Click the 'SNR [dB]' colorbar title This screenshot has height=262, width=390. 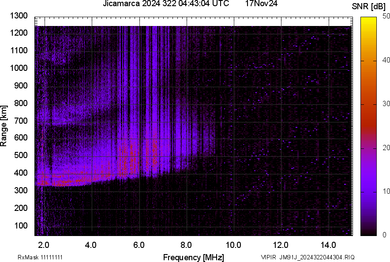[368, 7]
